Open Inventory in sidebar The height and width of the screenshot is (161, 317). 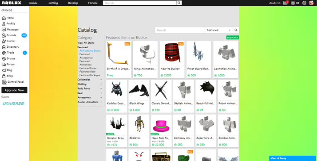(x=10, y=47)
